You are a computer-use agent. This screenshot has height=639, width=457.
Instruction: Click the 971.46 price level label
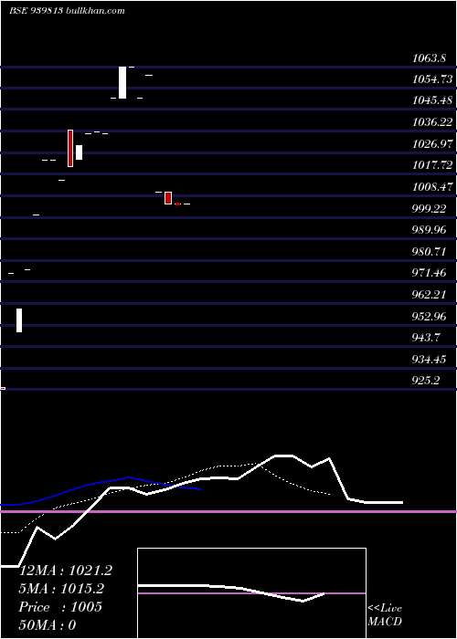coord(429,273)
